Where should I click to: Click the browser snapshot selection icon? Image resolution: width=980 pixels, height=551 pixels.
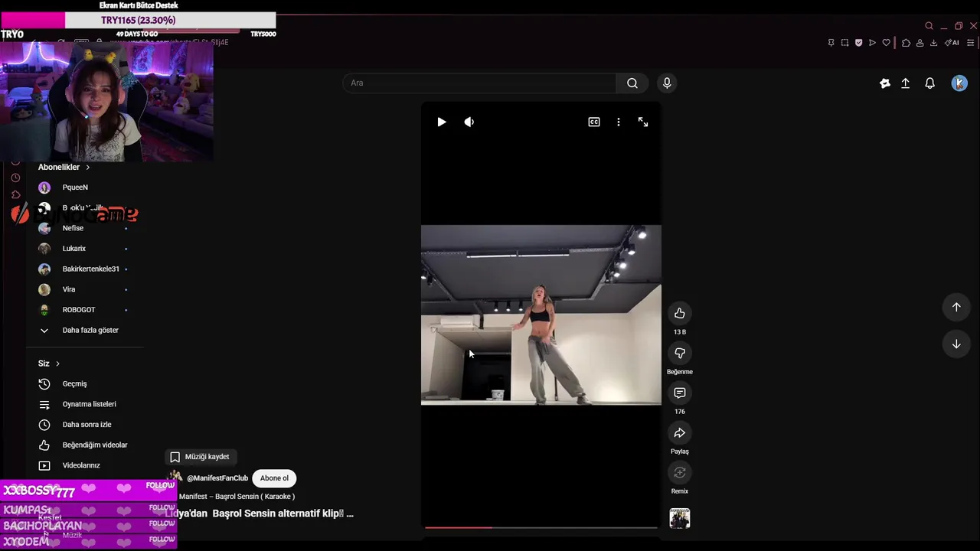(844, 43)
